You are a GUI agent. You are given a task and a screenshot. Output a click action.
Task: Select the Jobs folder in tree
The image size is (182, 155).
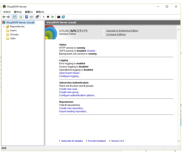tap(13, 38)
